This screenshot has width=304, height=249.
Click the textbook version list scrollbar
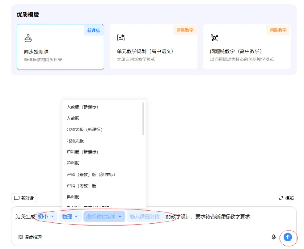pyautogui.click(x=143, y=119)
